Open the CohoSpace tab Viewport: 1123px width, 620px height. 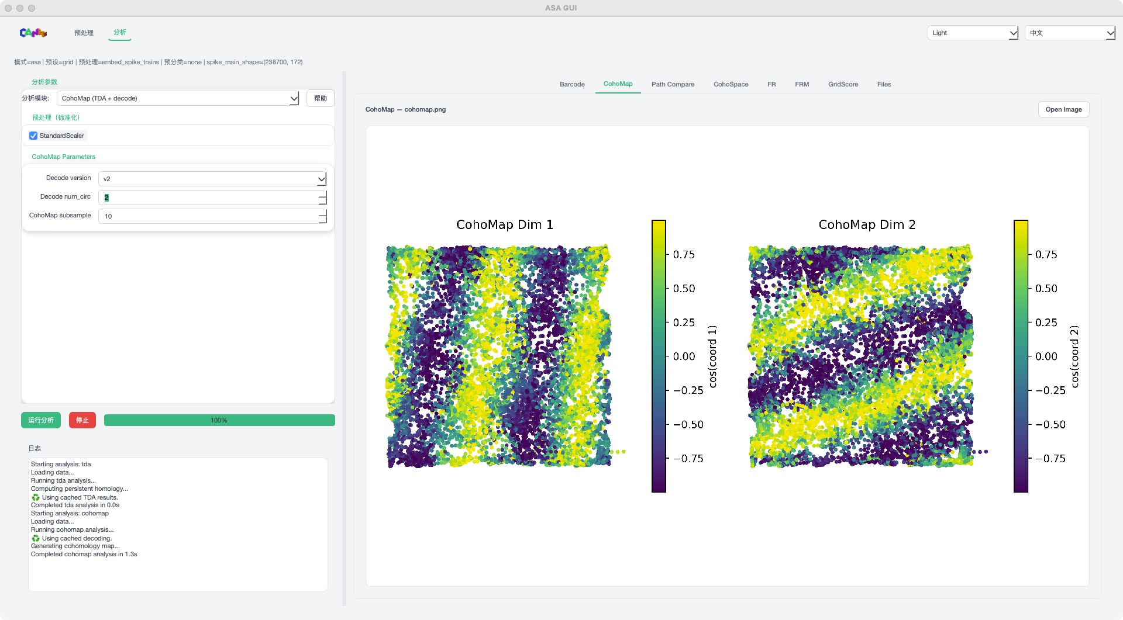click(731, 84)
